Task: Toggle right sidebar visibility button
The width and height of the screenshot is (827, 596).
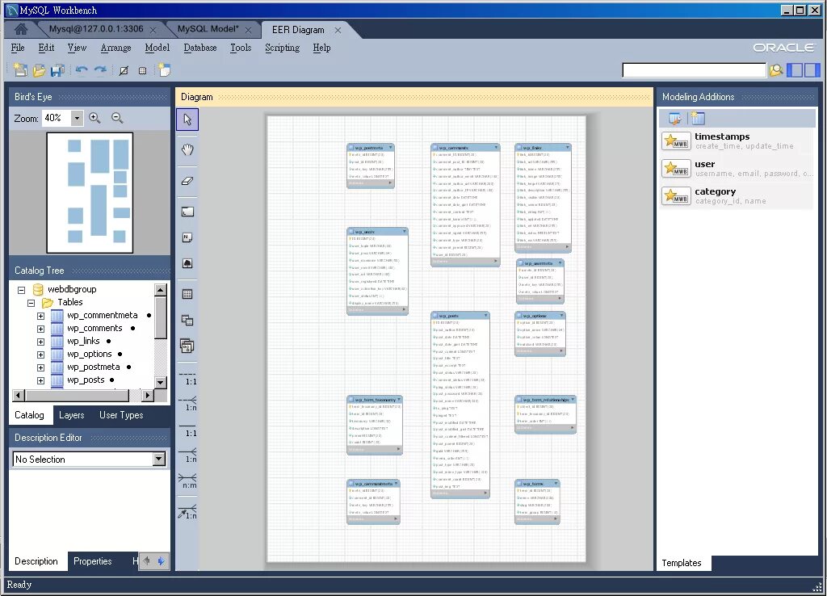Action: point(812,70)
